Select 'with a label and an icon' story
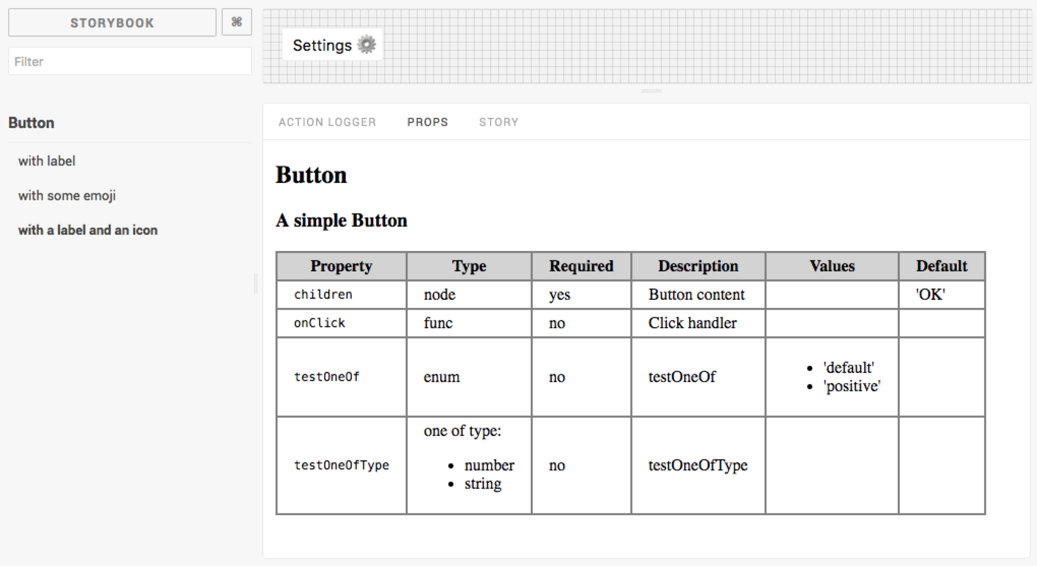Image resolution: width=1037 pixels, height=566 pixels. click(88, 230)
